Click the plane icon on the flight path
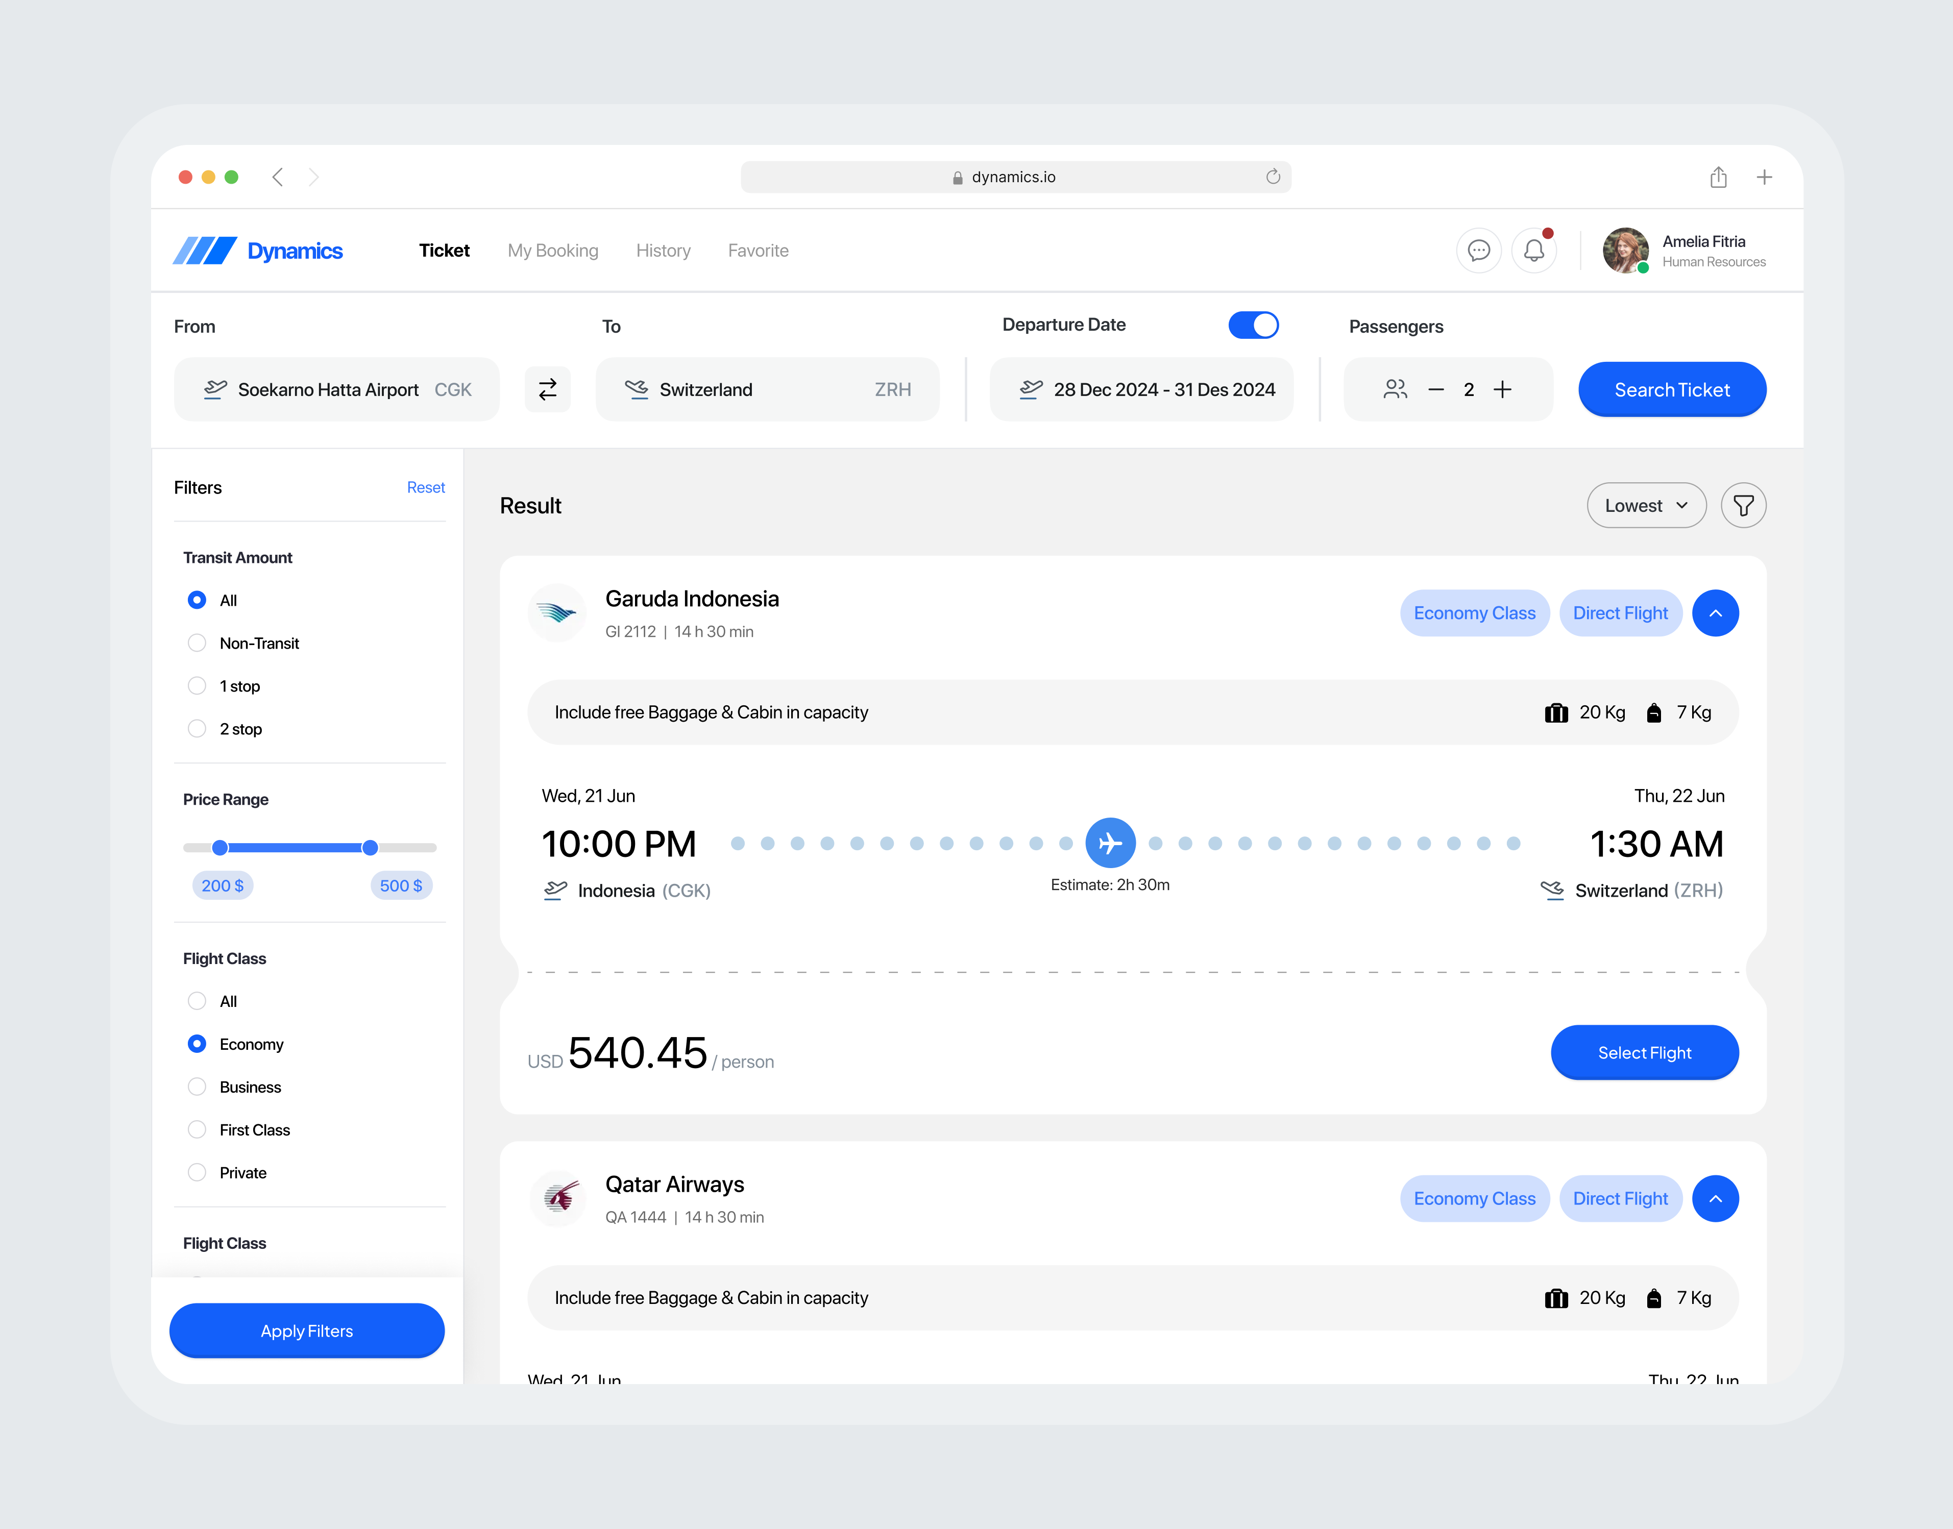The image size is (1953, 1529). 1110,843
